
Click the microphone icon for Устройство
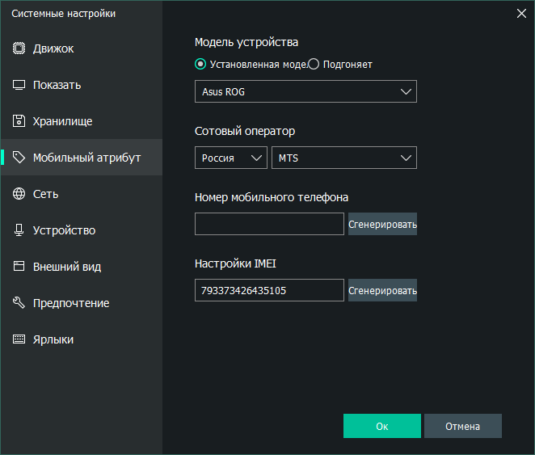pos(19,230)
